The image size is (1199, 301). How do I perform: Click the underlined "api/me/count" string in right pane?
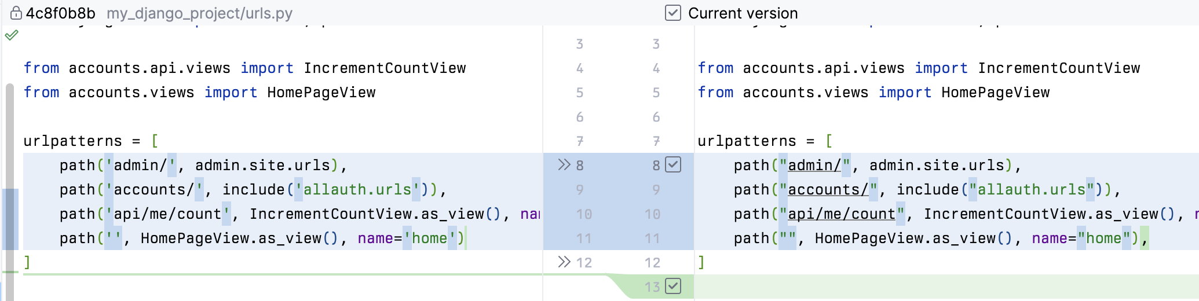coord(842,214)
